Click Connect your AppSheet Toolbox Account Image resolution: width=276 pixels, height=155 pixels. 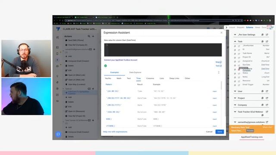tap(121, 60)
